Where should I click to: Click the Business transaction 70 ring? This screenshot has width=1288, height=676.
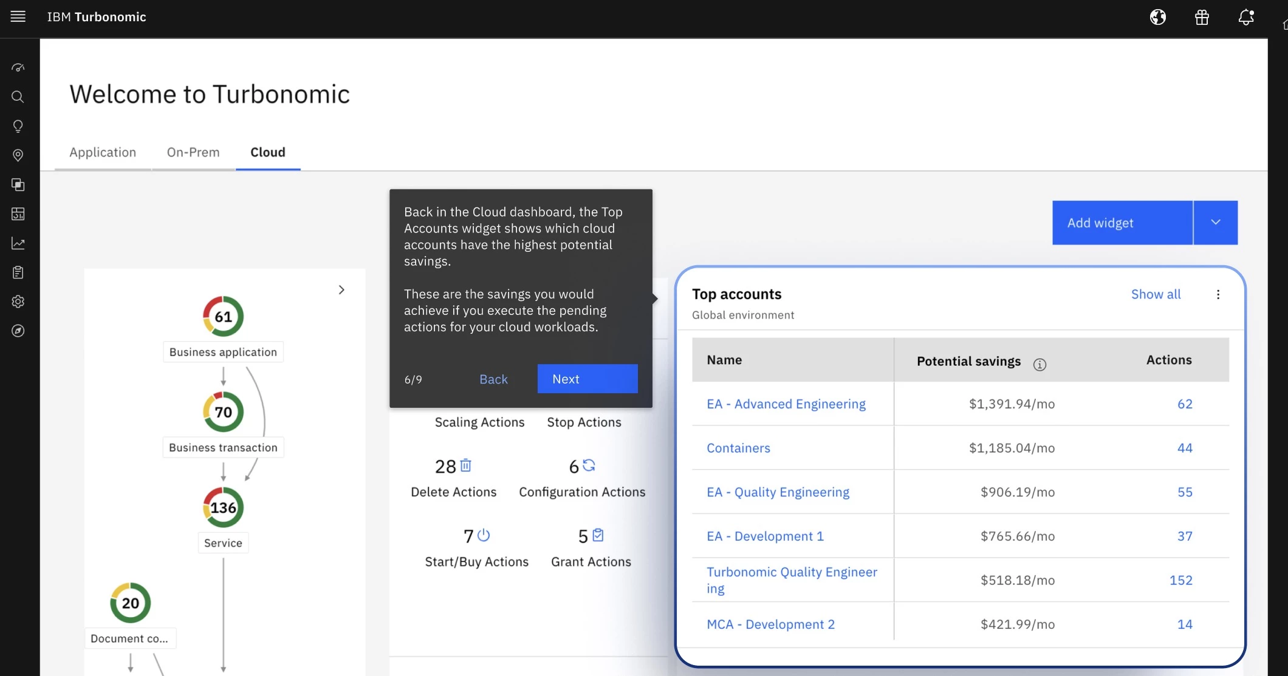pos(223,412)
